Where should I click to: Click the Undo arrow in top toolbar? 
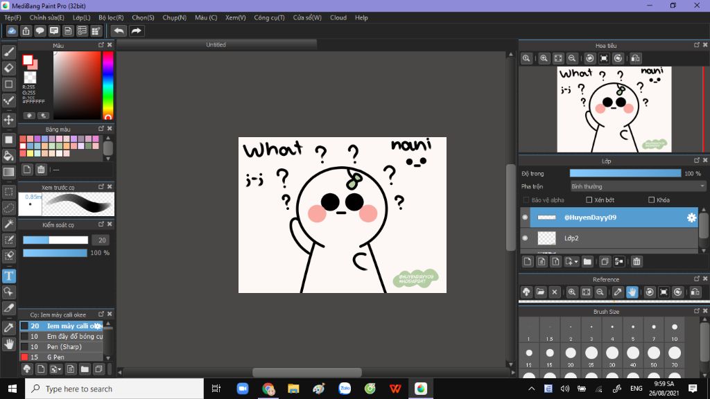pyautogui.click(x=119, y=30)
